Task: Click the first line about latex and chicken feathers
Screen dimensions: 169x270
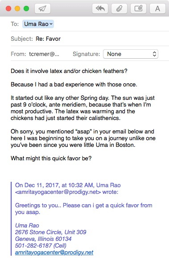Action: (69, 71)
